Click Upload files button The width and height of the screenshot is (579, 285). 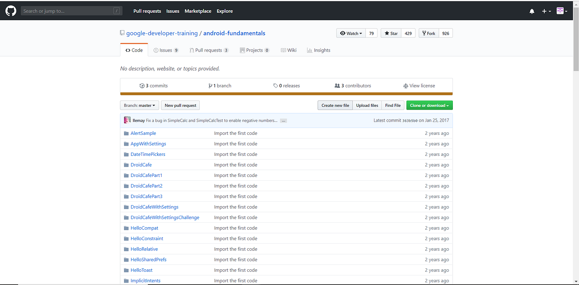pos(367,106)
